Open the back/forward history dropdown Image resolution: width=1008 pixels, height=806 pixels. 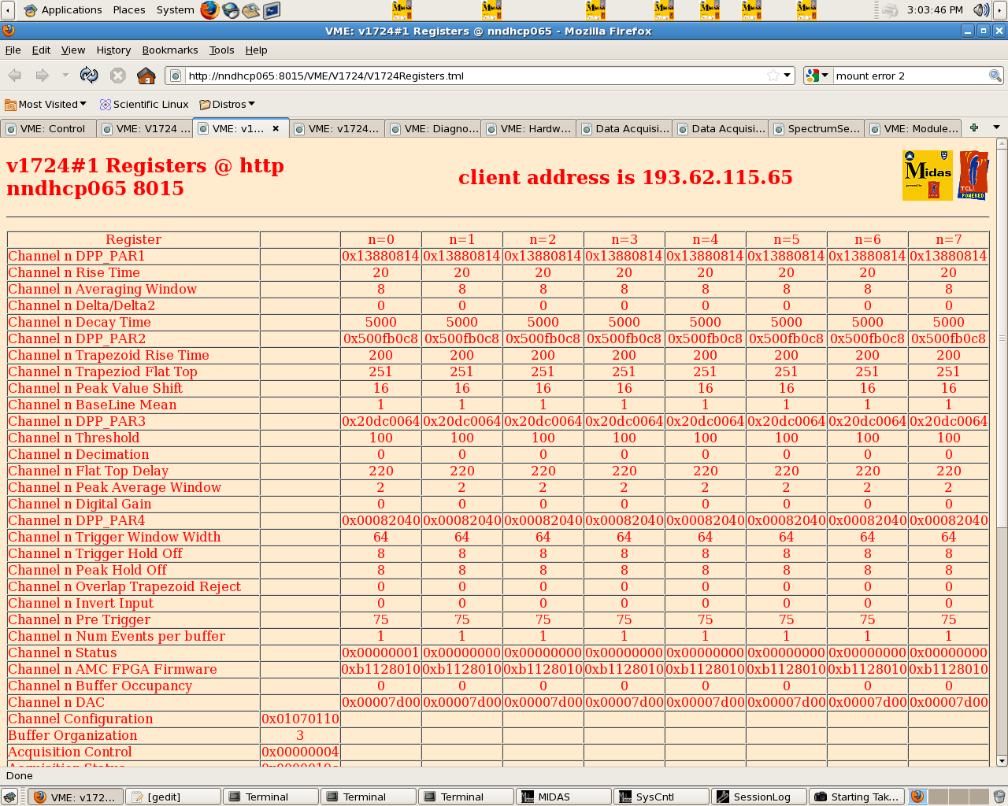coord(65,76)
